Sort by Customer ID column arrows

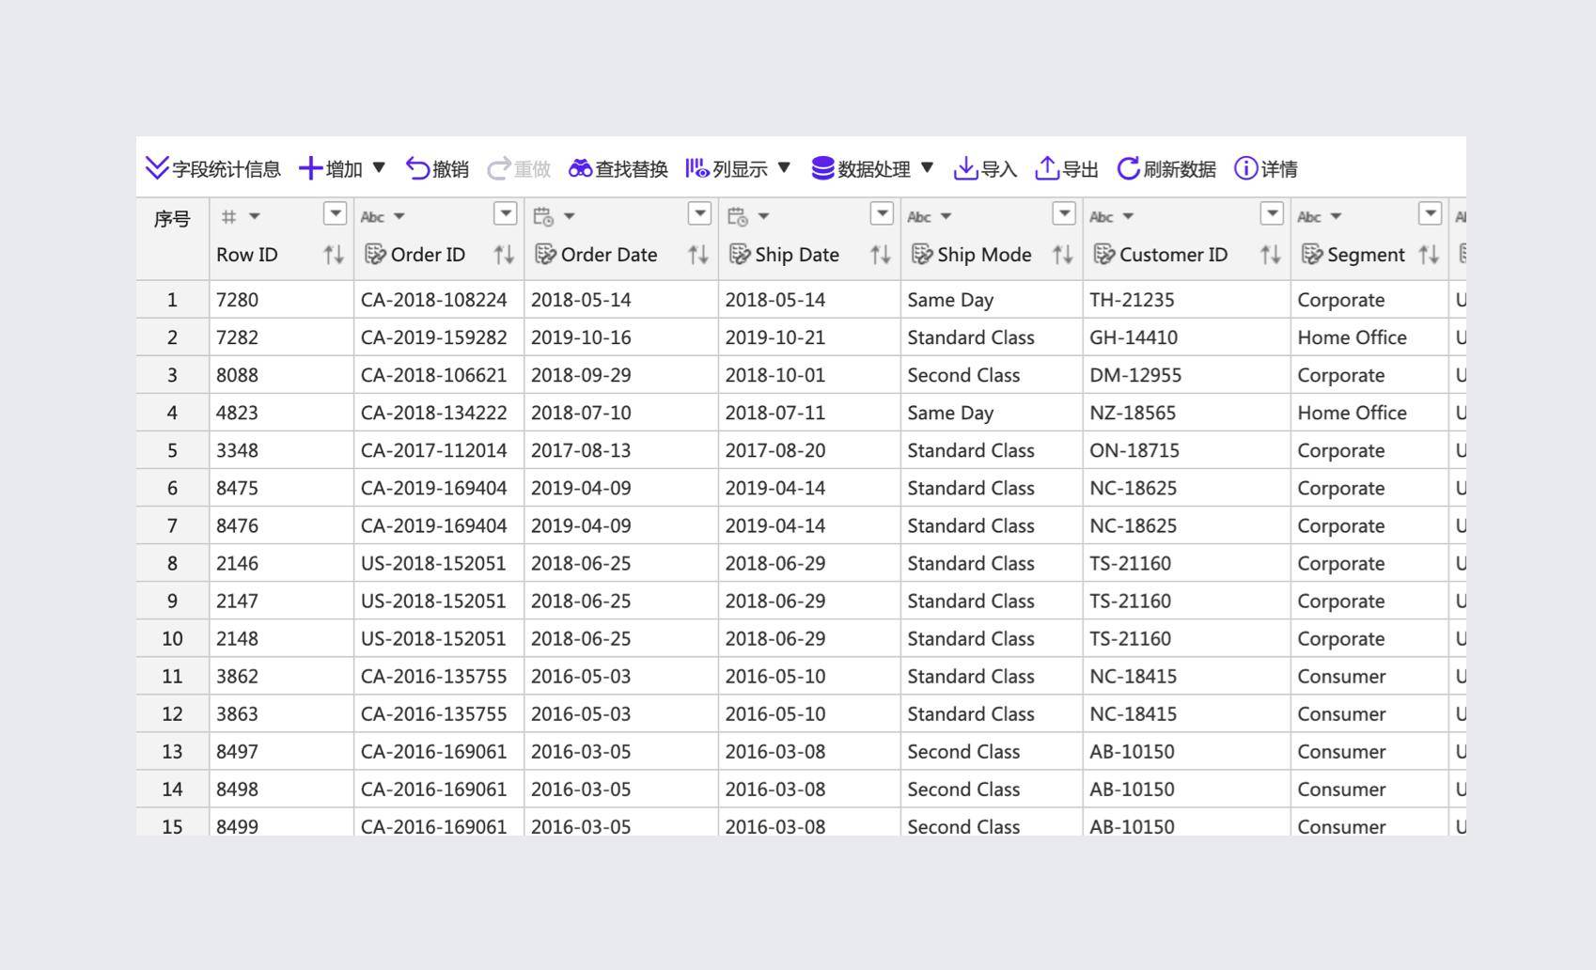click(1270, 255)
